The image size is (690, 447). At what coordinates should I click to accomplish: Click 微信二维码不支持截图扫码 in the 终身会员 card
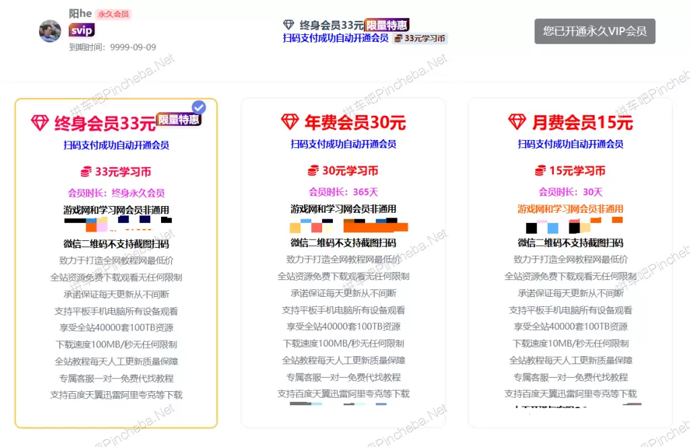coord(116,244)
